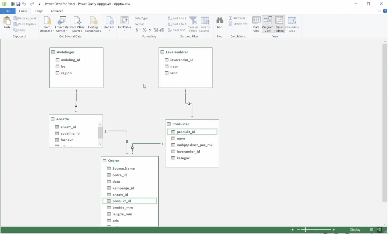Open the From Database import menu
This screenshot has width=388, height=234.
tap(47, 24)
